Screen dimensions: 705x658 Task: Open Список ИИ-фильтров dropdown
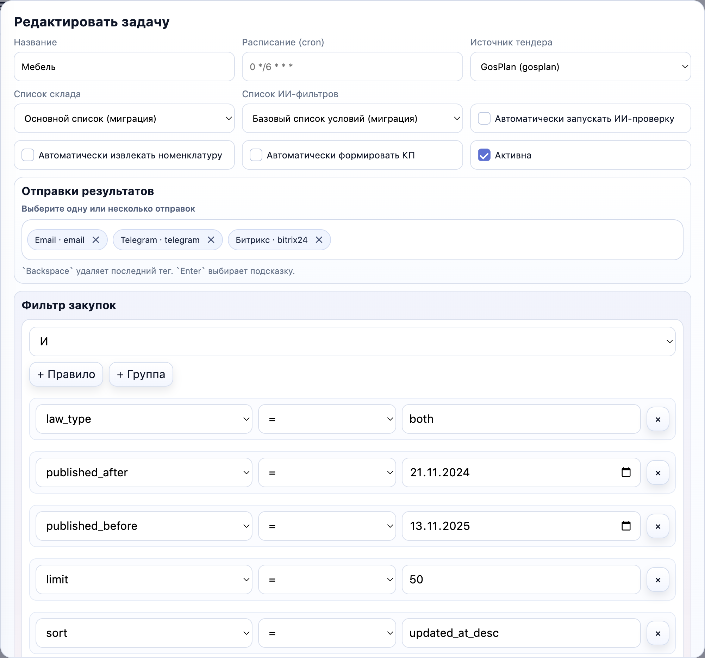(x=352, y=118)
